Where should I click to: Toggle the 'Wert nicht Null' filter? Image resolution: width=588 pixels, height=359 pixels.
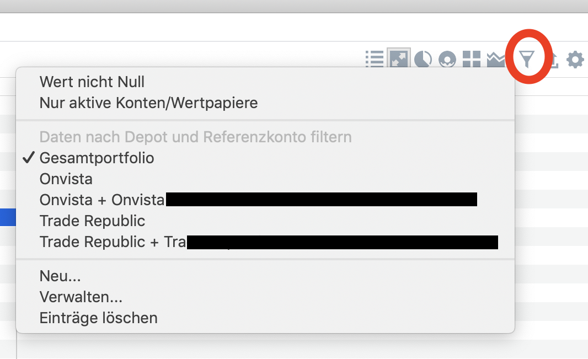[x=92, y=82]
